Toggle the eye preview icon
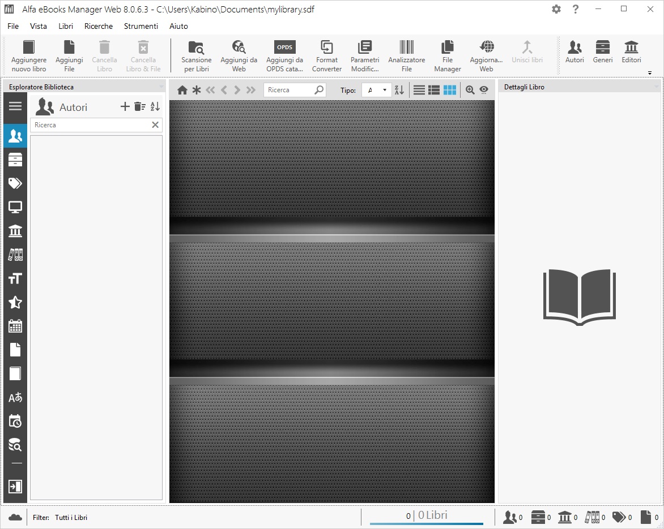This screenshot has width=664, height=529. (484, 89)
